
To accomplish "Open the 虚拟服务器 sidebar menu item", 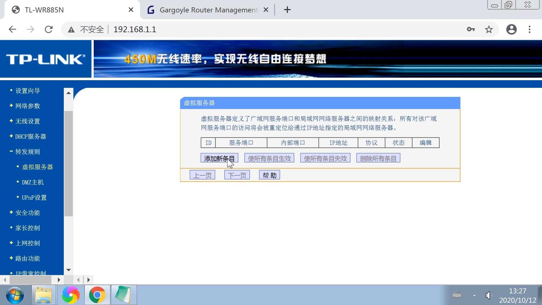I will point(38,167).
